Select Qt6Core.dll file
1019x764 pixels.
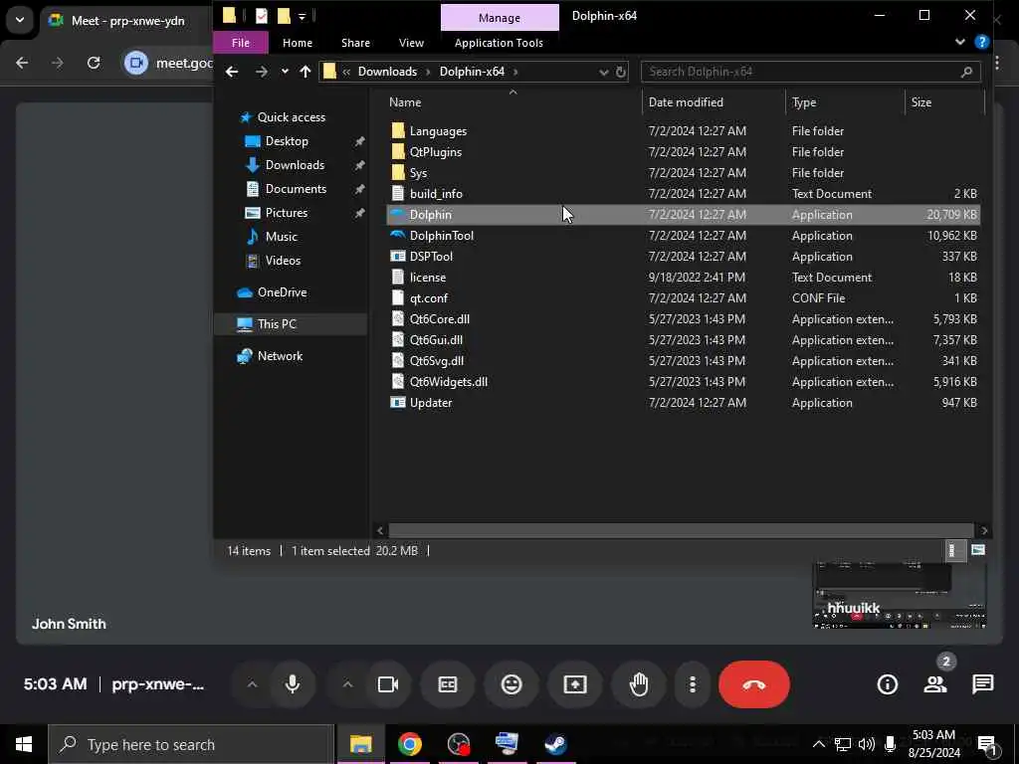683,319
